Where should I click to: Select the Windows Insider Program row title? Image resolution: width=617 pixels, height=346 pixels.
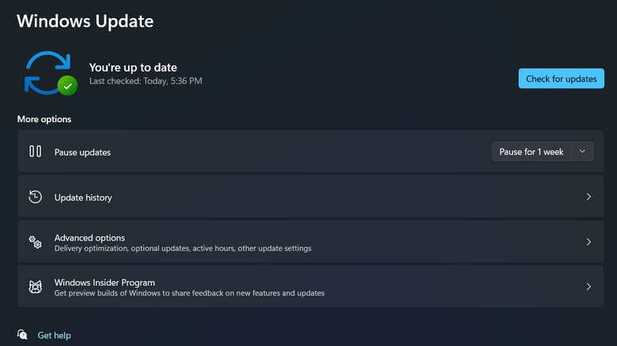104,283
